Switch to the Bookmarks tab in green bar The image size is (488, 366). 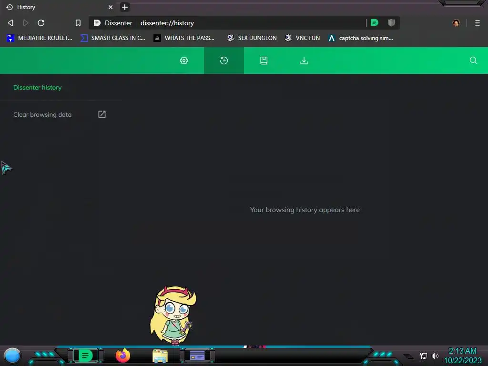coord(264,61)
